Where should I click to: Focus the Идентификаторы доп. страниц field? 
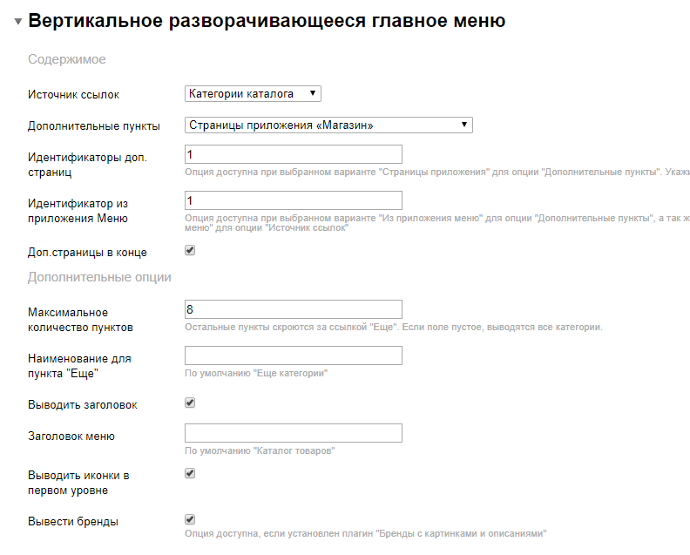pyautogui.click(x=293, y=154)
